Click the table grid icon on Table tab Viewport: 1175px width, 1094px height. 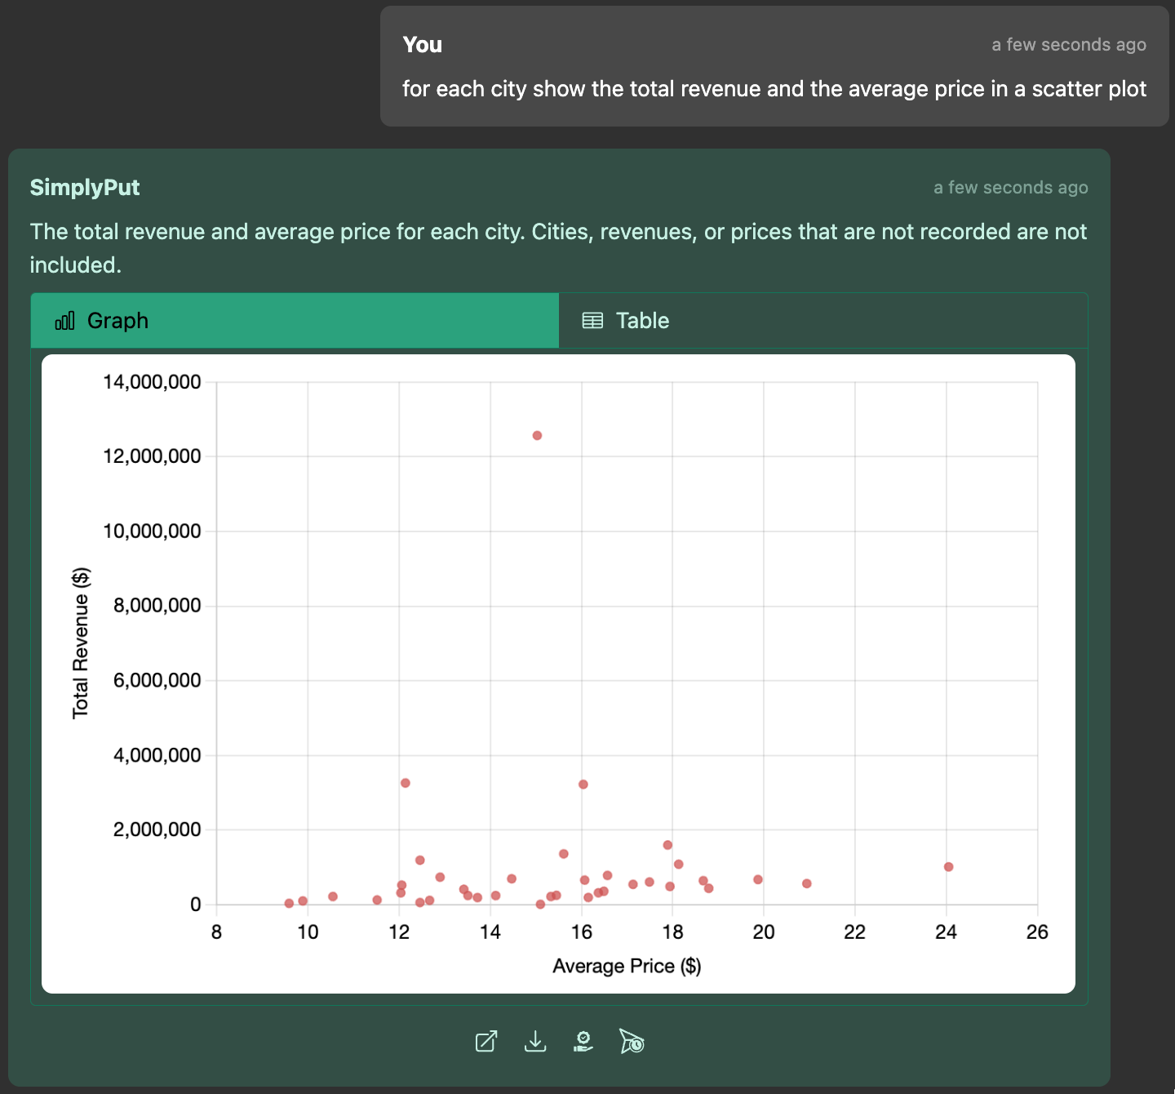pyautogui.click(x=592, y=320)
